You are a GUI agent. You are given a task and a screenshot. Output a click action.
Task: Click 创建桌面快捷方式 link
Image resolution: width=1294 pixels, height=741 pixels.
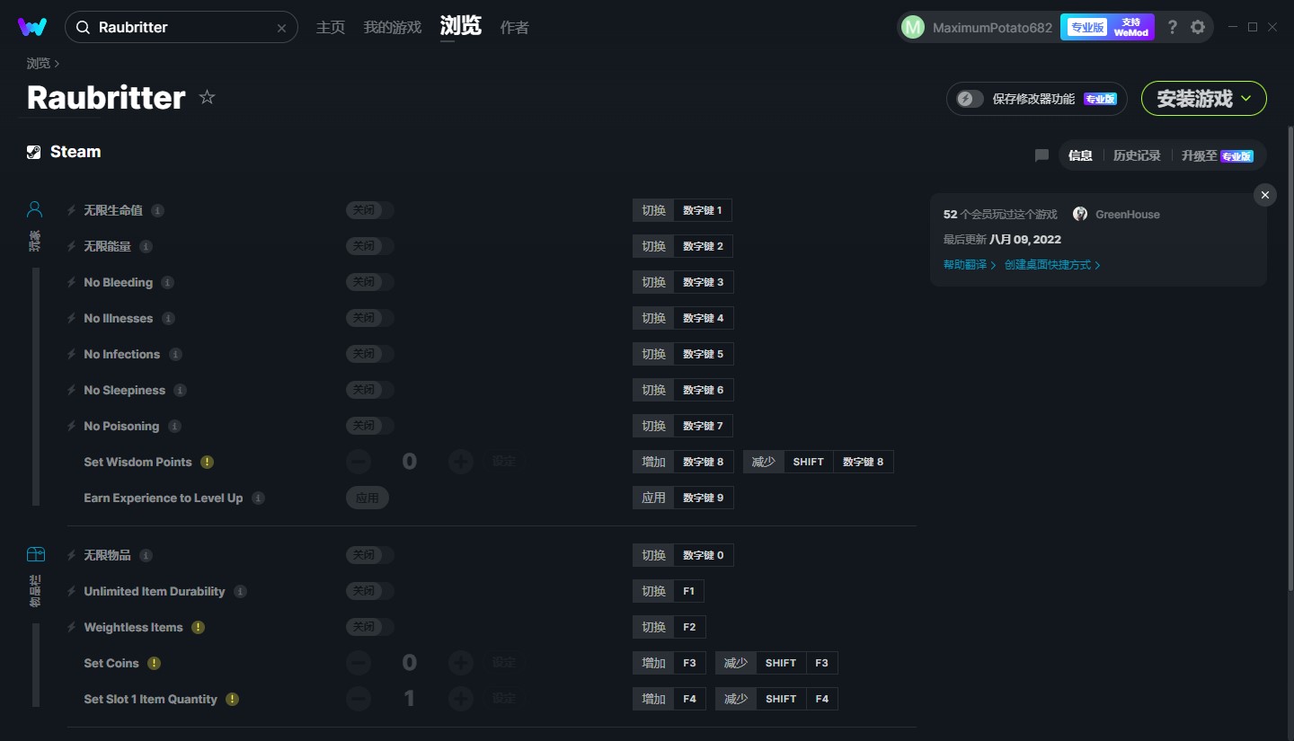(x=1052, y=265)
